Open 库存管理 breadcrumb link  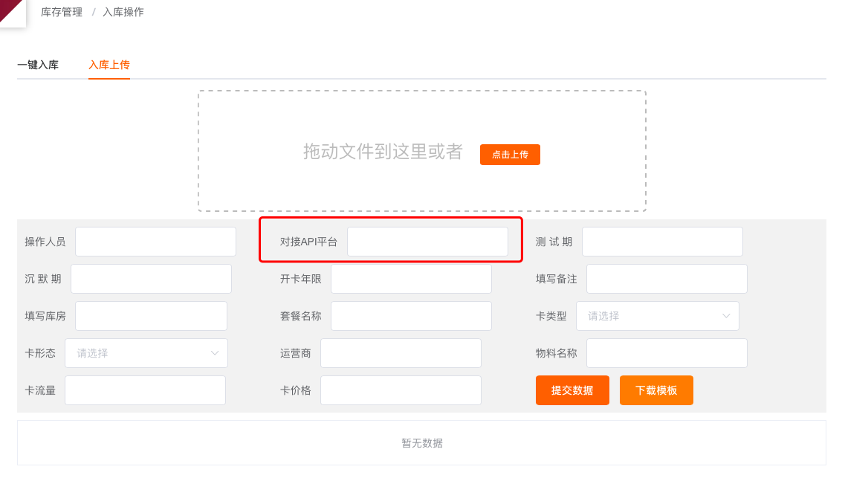tap(62, 13)
